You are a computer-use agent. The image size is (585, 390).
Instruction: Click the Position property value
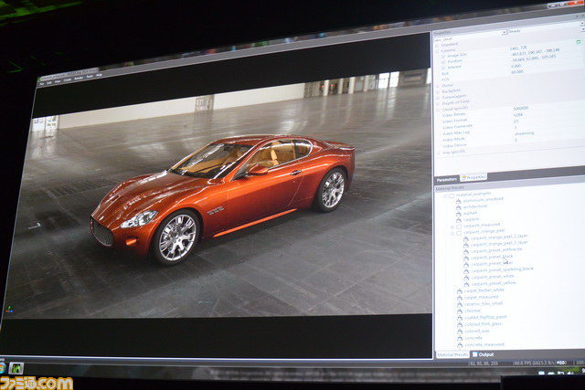pos(536,52)
